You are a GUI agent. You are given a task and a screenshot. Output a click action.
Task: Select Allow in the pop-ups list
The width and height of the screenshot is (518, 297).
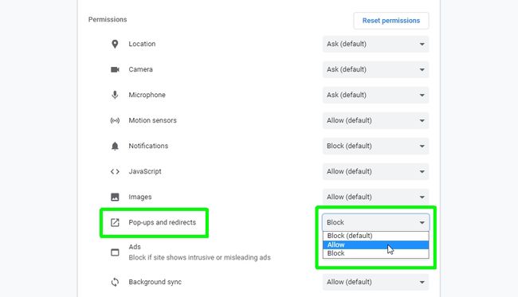coord(375,245)
